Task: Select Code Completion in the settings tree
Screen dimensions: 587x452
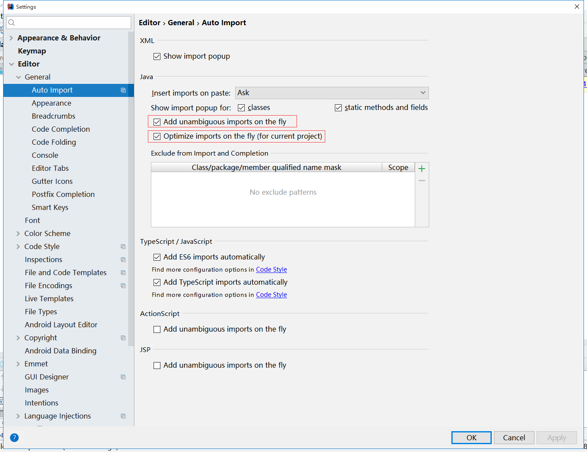Action: pyautogui.click(x=60, y=129)
